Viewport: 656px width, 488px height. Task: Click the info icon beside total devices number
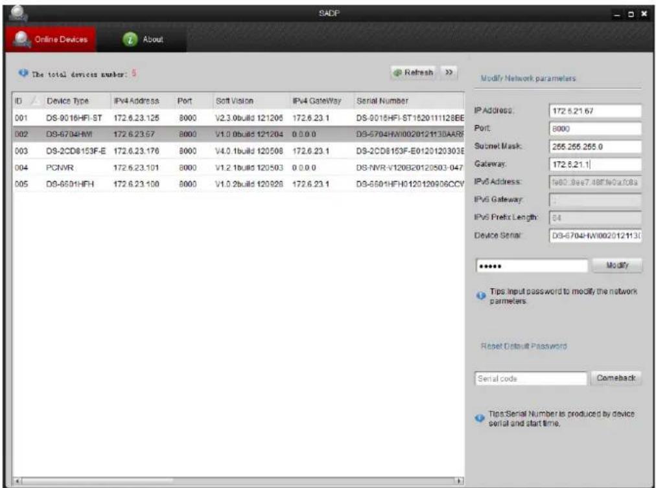[x=23, y=73]
